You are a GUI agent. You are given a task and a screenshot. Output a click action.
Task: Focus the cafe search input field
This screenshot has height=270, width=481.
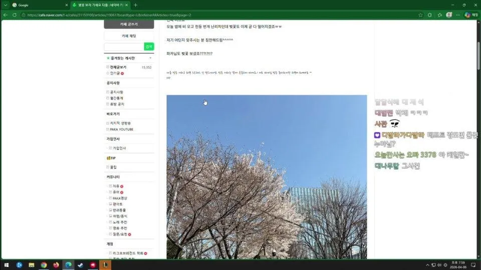point(124,46)
